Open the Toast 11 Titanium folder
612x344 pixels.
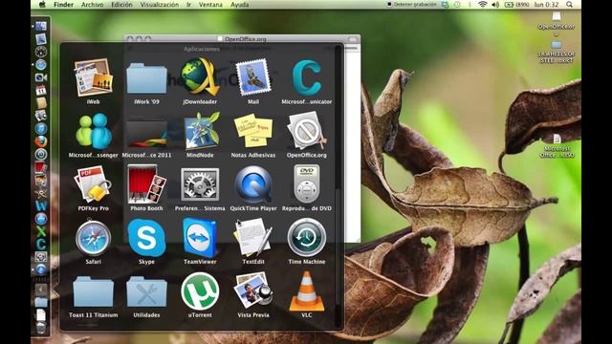93,292
